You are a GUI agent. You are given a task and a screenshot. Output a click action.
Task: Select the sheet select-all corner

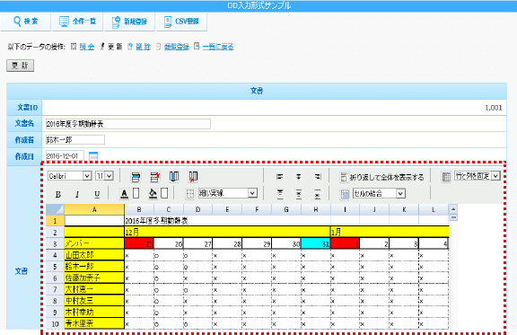[x=55, y=209]
